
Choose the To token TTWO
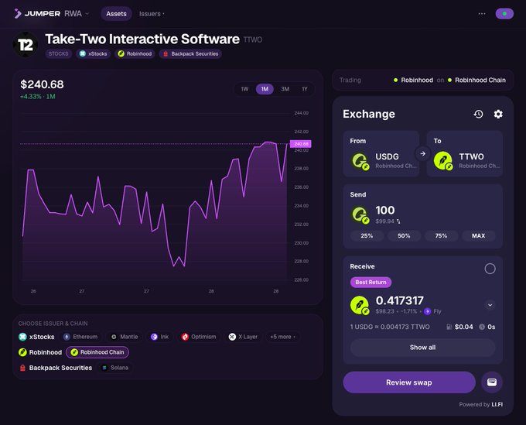click(465, 154)
